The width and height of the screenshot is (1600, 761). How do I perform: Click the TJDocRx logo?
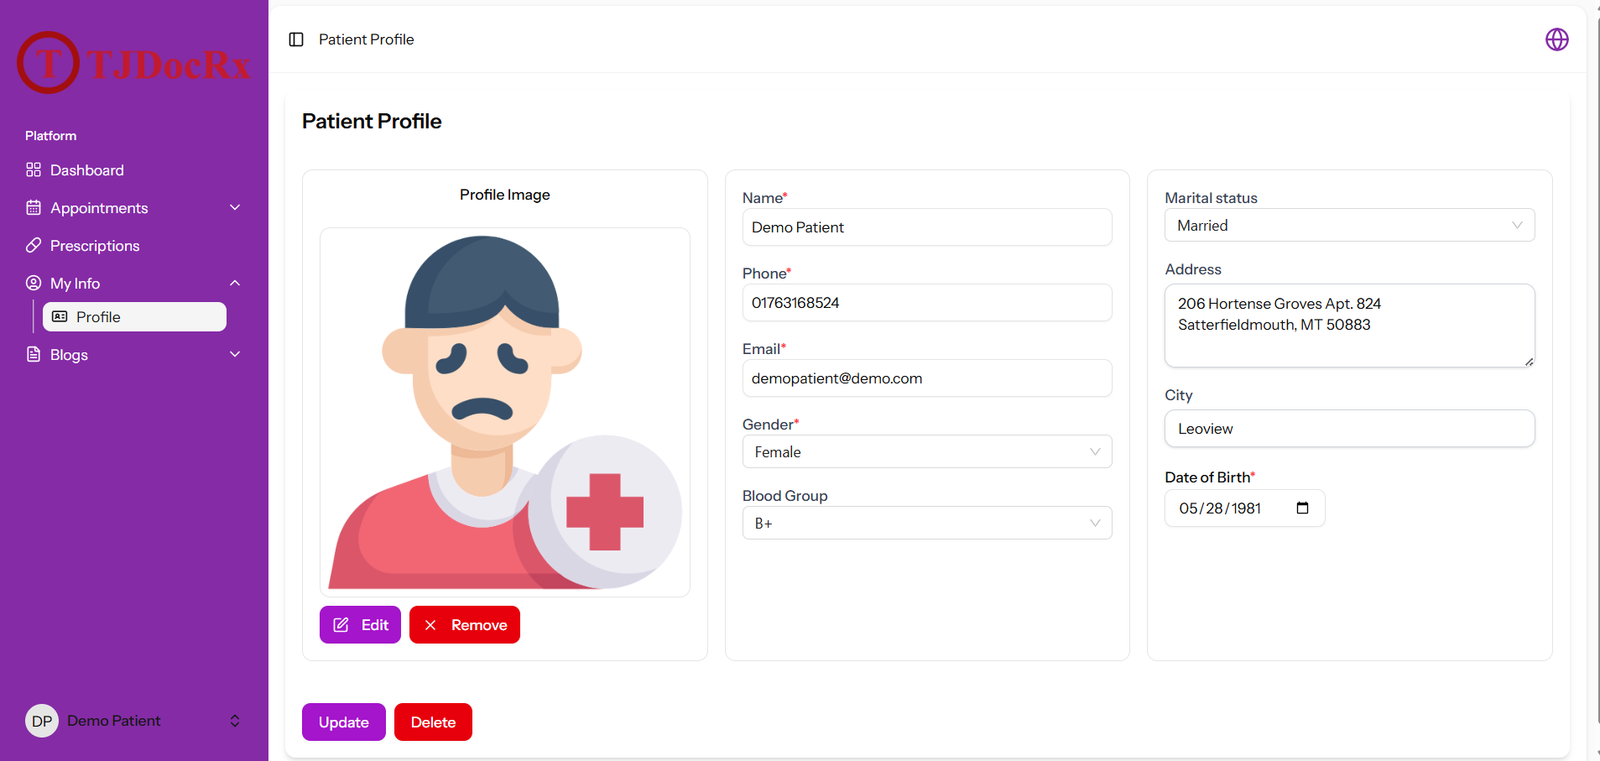(134, 63)
